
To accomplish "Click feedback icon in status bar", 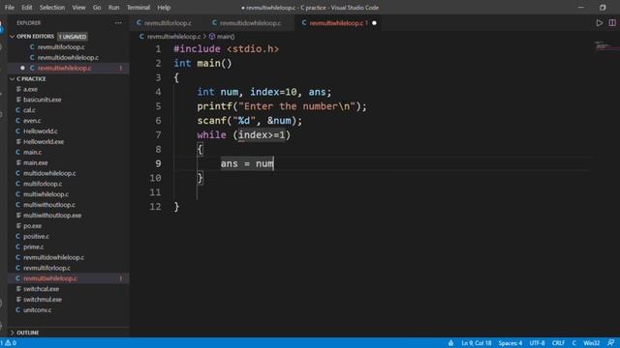I will coord(611,343).
